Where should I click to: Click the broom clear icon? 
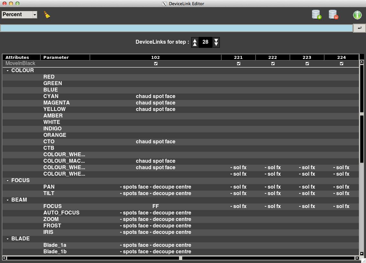click(47, 15)
